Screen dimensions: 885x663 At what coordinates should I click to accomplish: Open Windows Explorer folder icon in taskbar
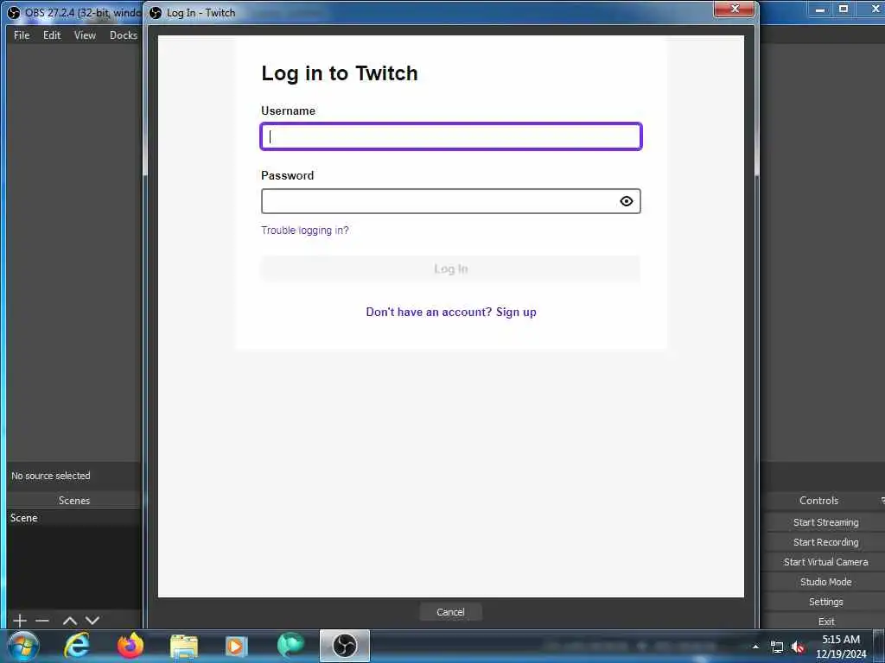coord(184,646)
